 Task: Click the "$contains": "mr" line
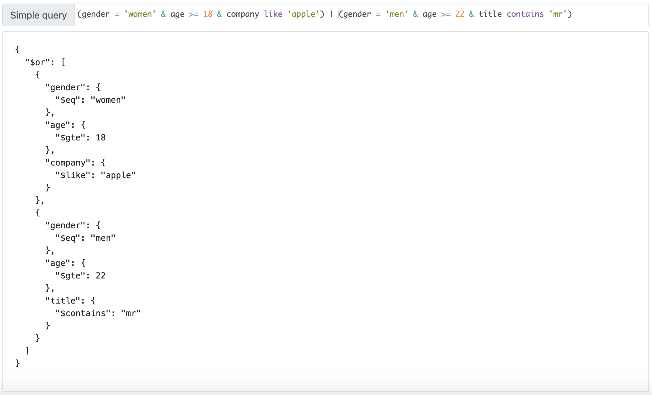[x=98, y=313]
